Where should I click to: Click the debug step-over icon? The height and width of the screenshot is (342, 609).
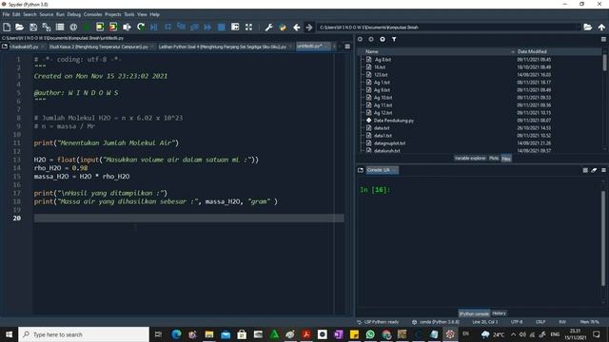167,28
